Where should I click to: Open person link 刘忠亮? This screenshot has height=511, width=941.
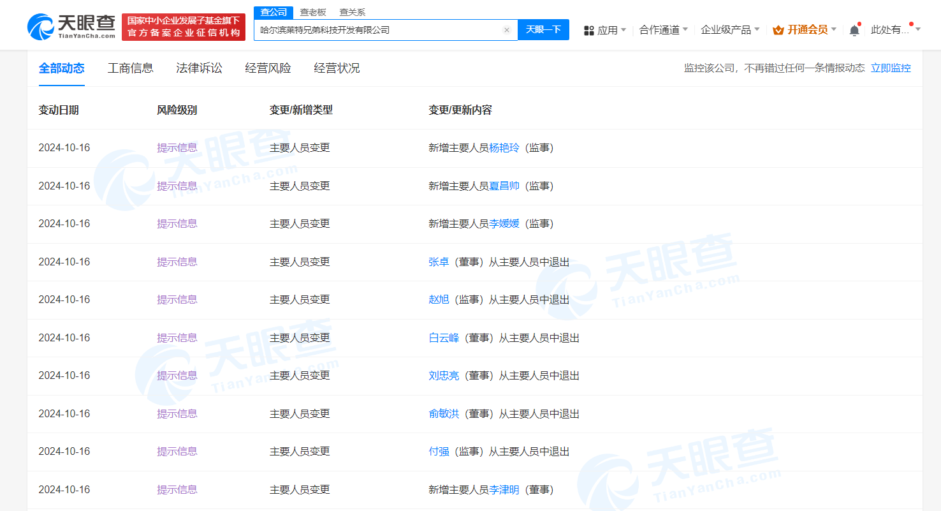point(444,376)
